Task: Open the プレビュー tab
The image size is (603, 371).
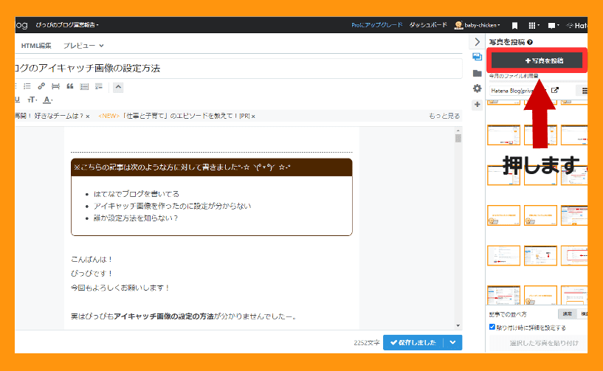Action: [x=79, y=46]
